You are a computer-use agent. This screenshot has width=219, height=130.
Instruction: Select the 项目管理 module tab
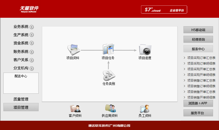(21, 107)
